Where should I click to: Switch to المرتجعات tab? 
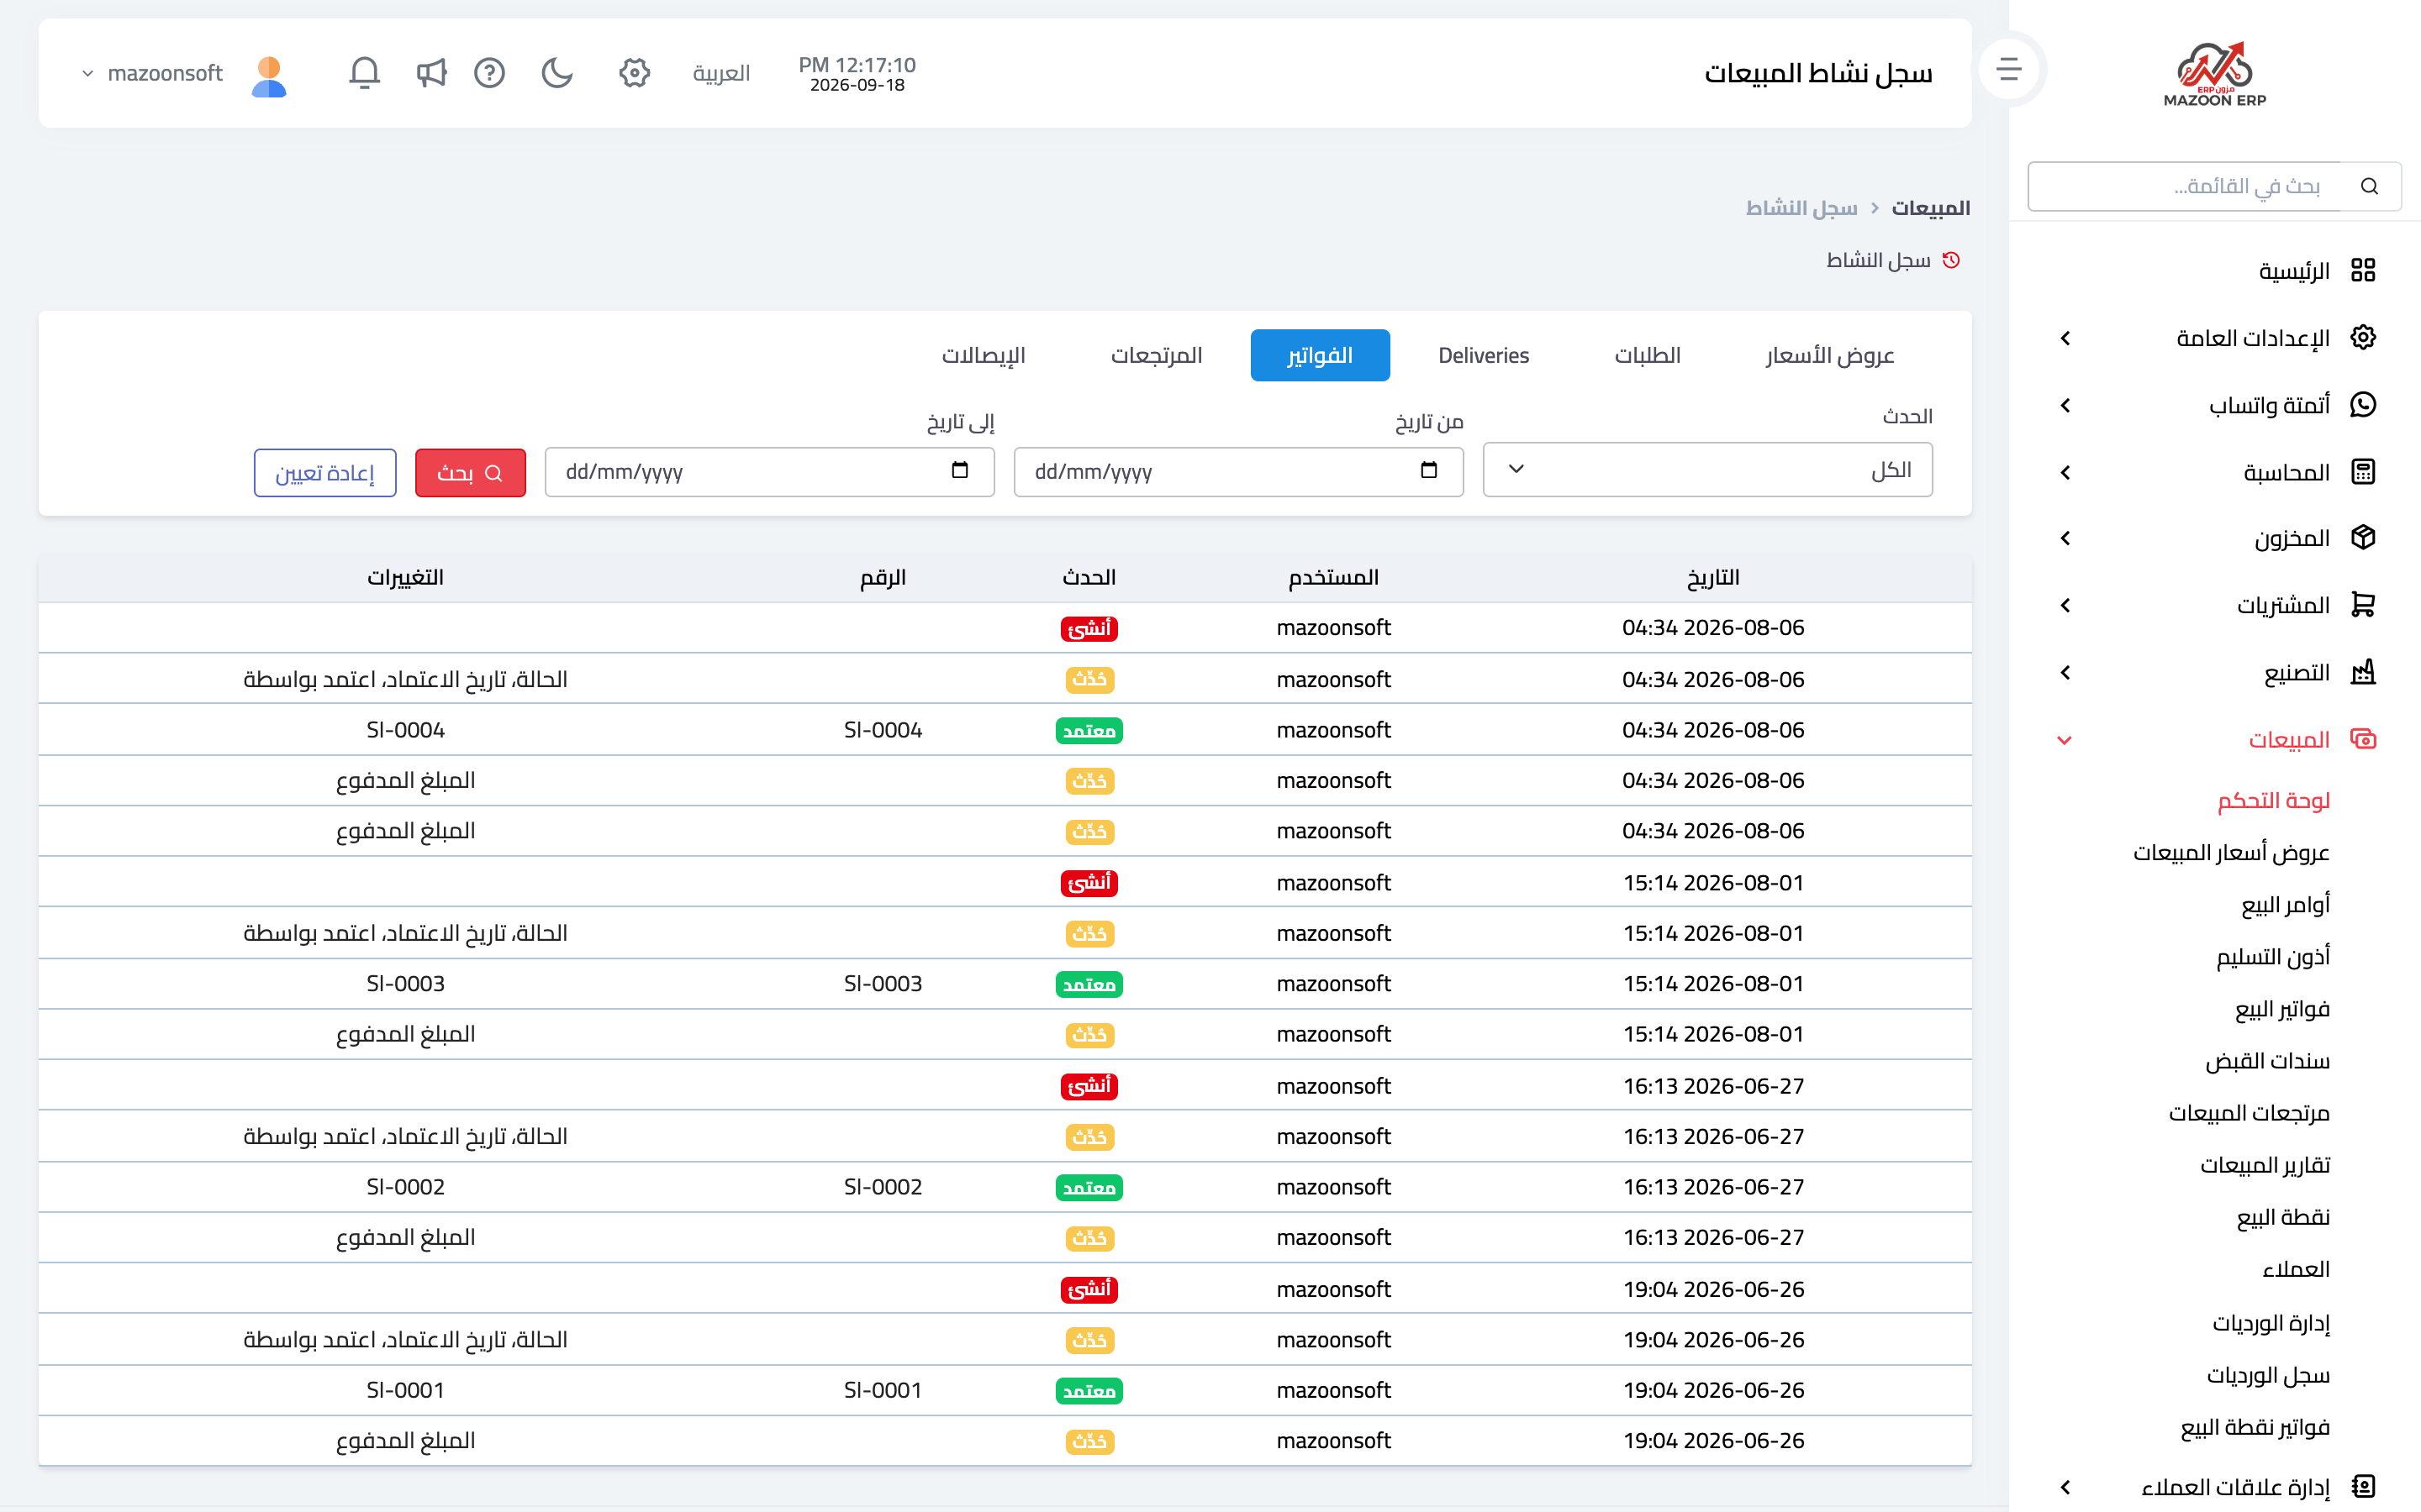point(1157,355)
